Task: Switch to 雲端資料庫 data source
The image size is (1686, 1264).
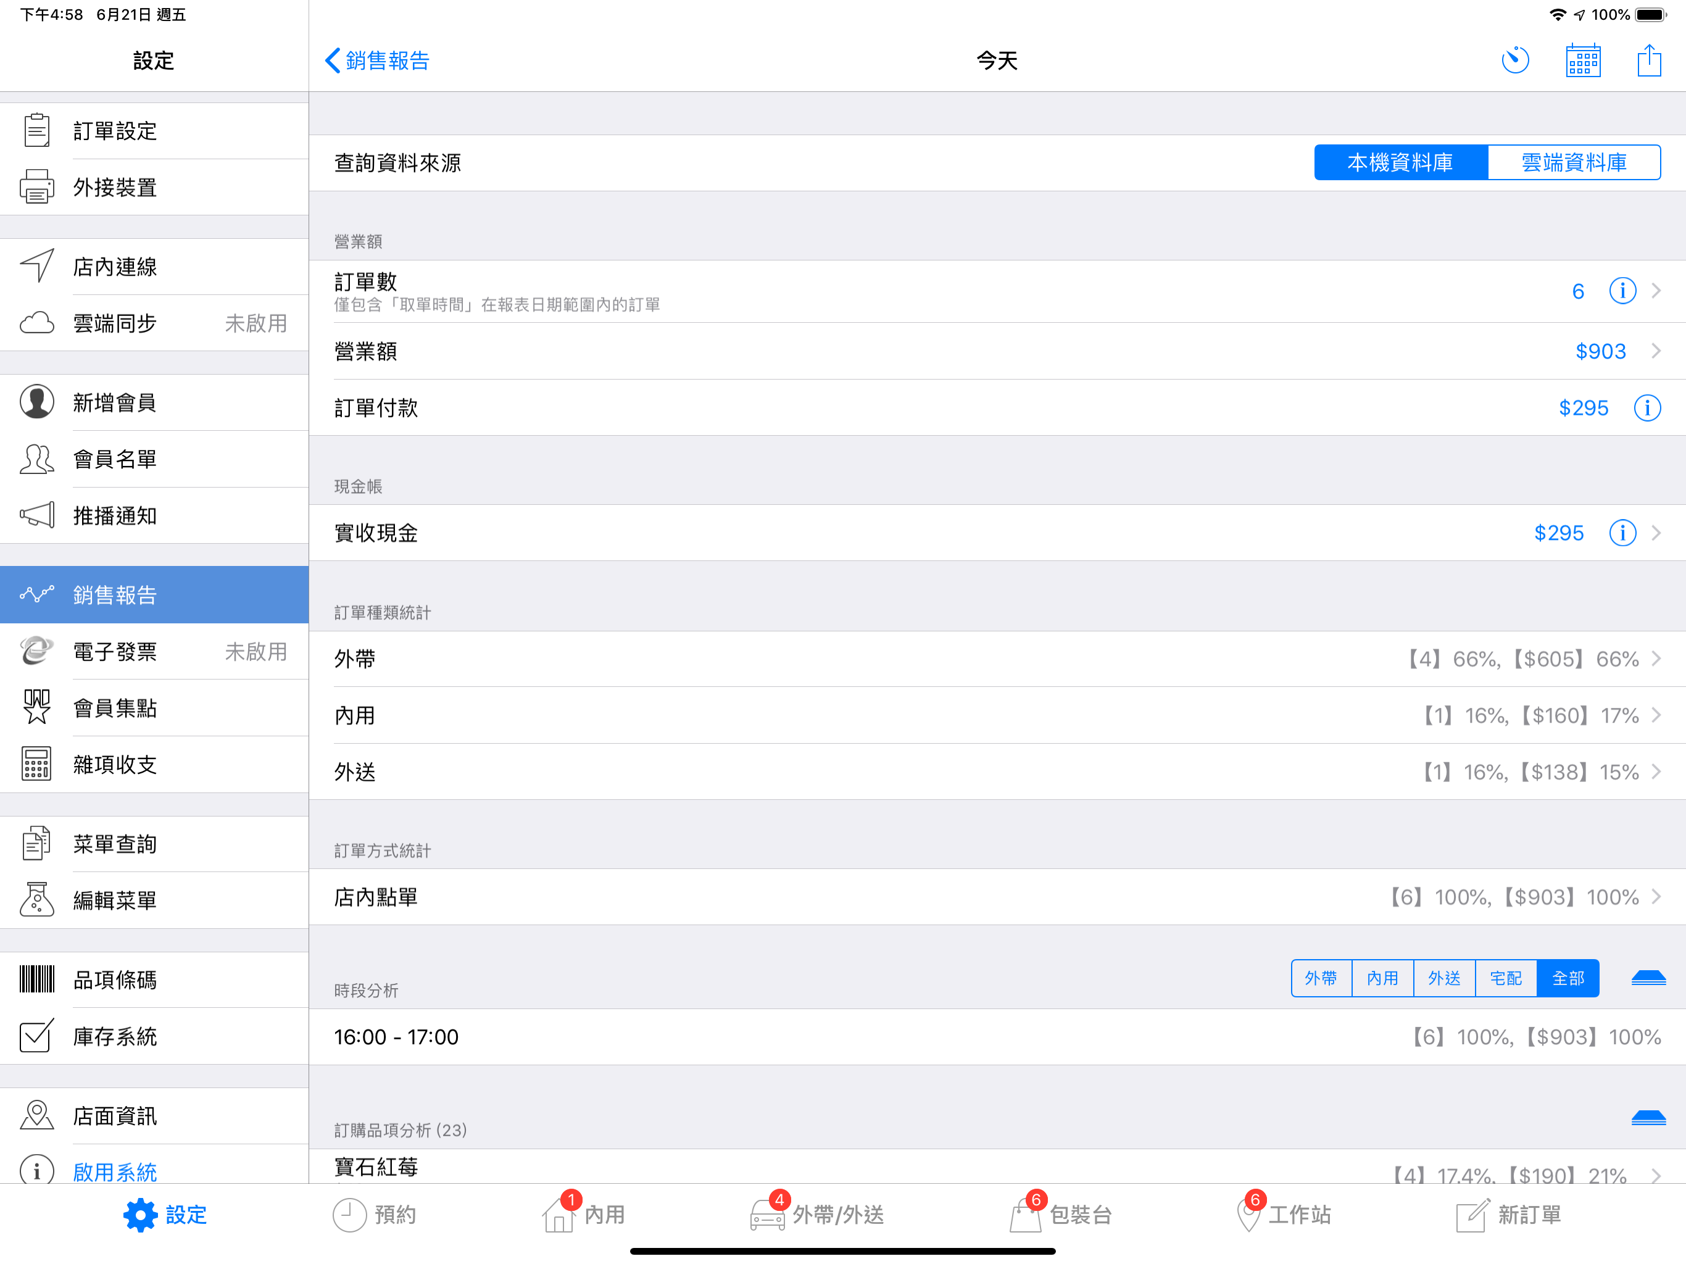Action: coord(1574,162)
